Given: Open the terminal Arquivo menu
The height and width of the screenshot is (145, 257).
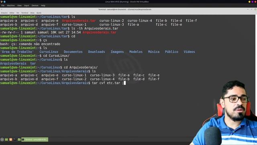Looking at the screenshot, I should pyautogui.click(x=4, y=13).
